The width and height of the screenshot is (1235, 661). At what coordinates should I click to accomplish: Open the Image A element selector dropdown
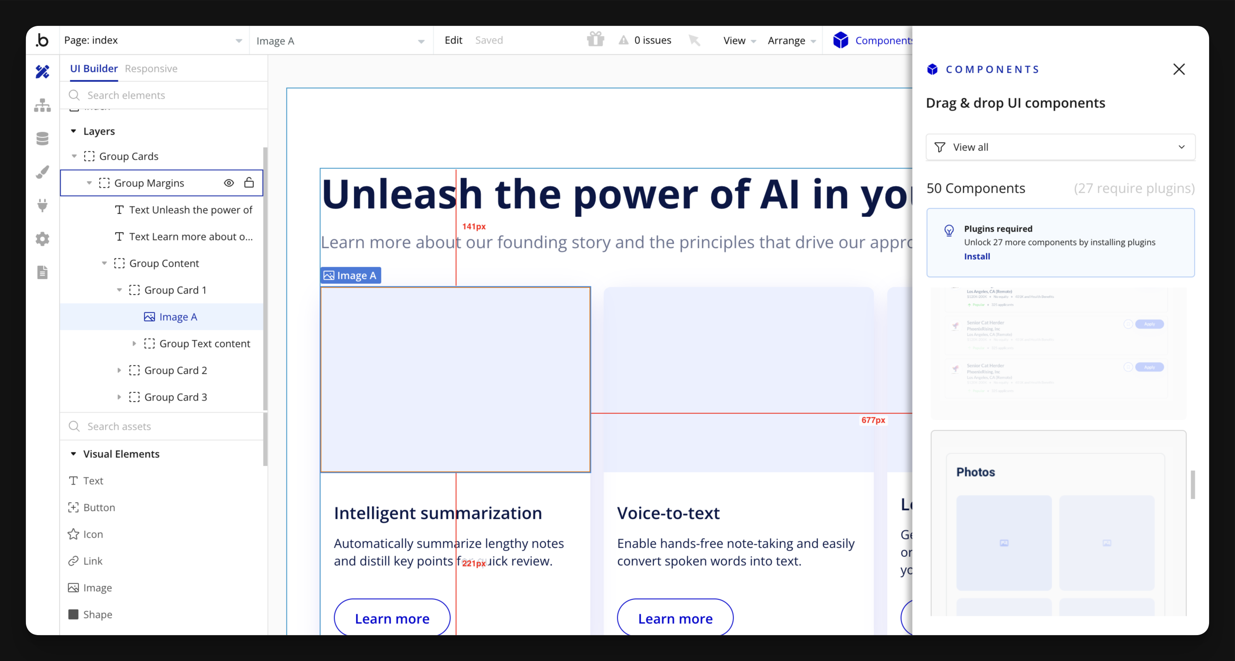[x=341, y=41]
